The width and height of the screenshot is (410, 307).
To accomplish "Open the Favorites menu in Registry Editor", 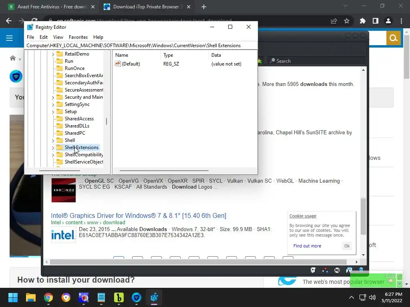I will click(x=78, y=37).
